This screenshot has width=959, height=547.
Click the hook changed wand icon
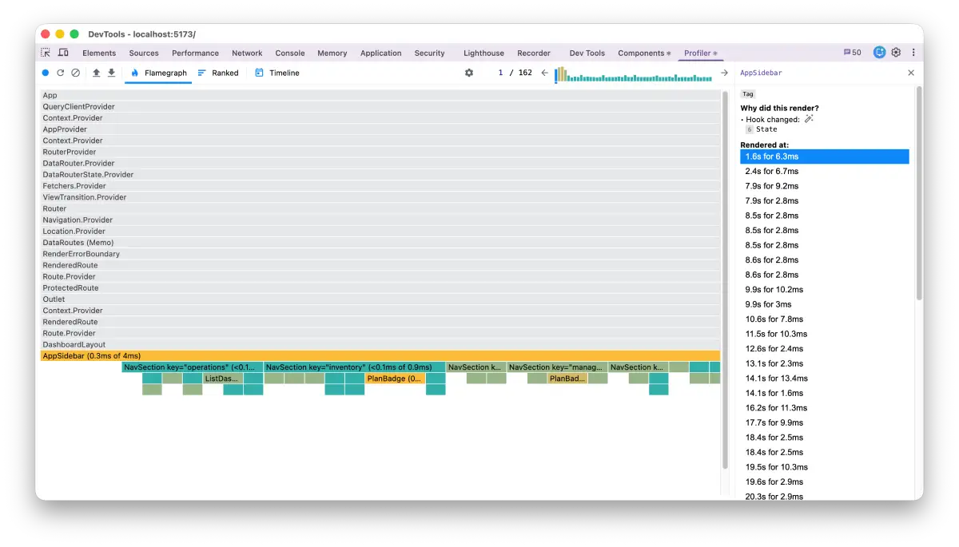point(809,119)
